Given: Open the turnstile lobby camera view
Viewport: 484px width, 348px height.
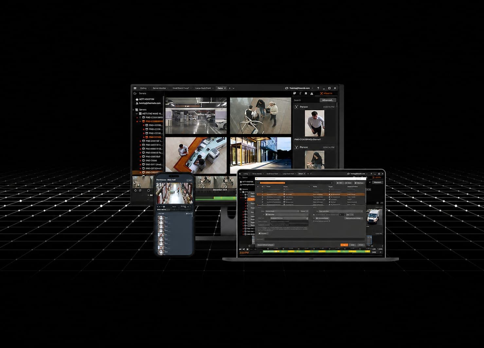Looking at the screenshot, I should (x=260, y=116).
